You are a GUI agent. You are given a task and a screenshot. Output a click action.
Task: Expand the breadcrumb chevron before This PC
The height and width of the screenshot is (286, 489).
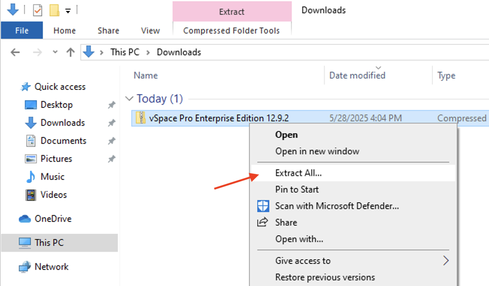point(101,52)
